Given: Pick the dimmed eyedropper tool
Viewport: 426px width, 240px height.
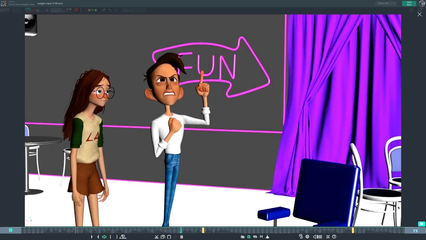Looking at the screenshot, I should 104,10.
